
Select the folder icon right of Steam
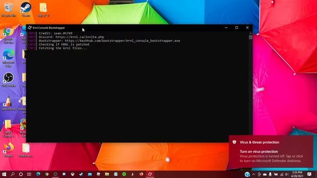click(x=43, y=9)
